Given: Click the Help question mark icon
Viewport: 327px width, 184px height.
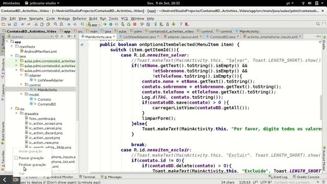Looking at the screenshot, I should click(x=181, y=25).
